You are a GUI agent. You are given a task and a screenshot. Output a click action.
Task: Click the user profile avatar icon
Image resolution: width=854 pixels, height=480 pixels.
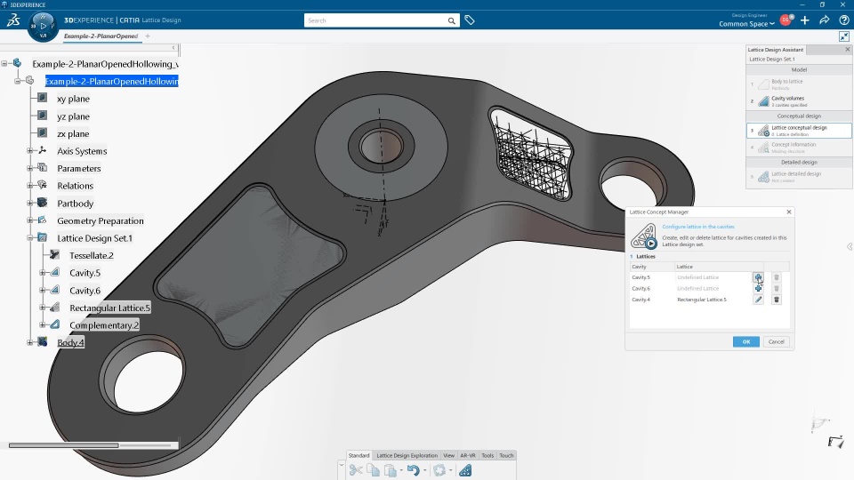[786, 20]
